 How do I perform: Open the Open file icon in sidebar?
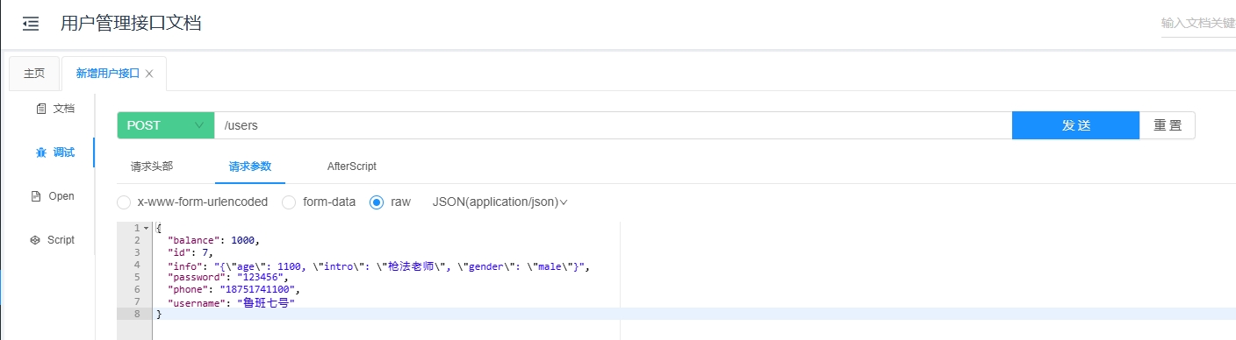click(36, 196)
